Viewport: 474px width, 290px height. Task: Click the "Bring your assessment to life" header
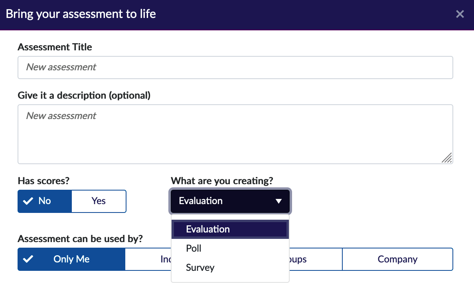[x=81, y=14]
